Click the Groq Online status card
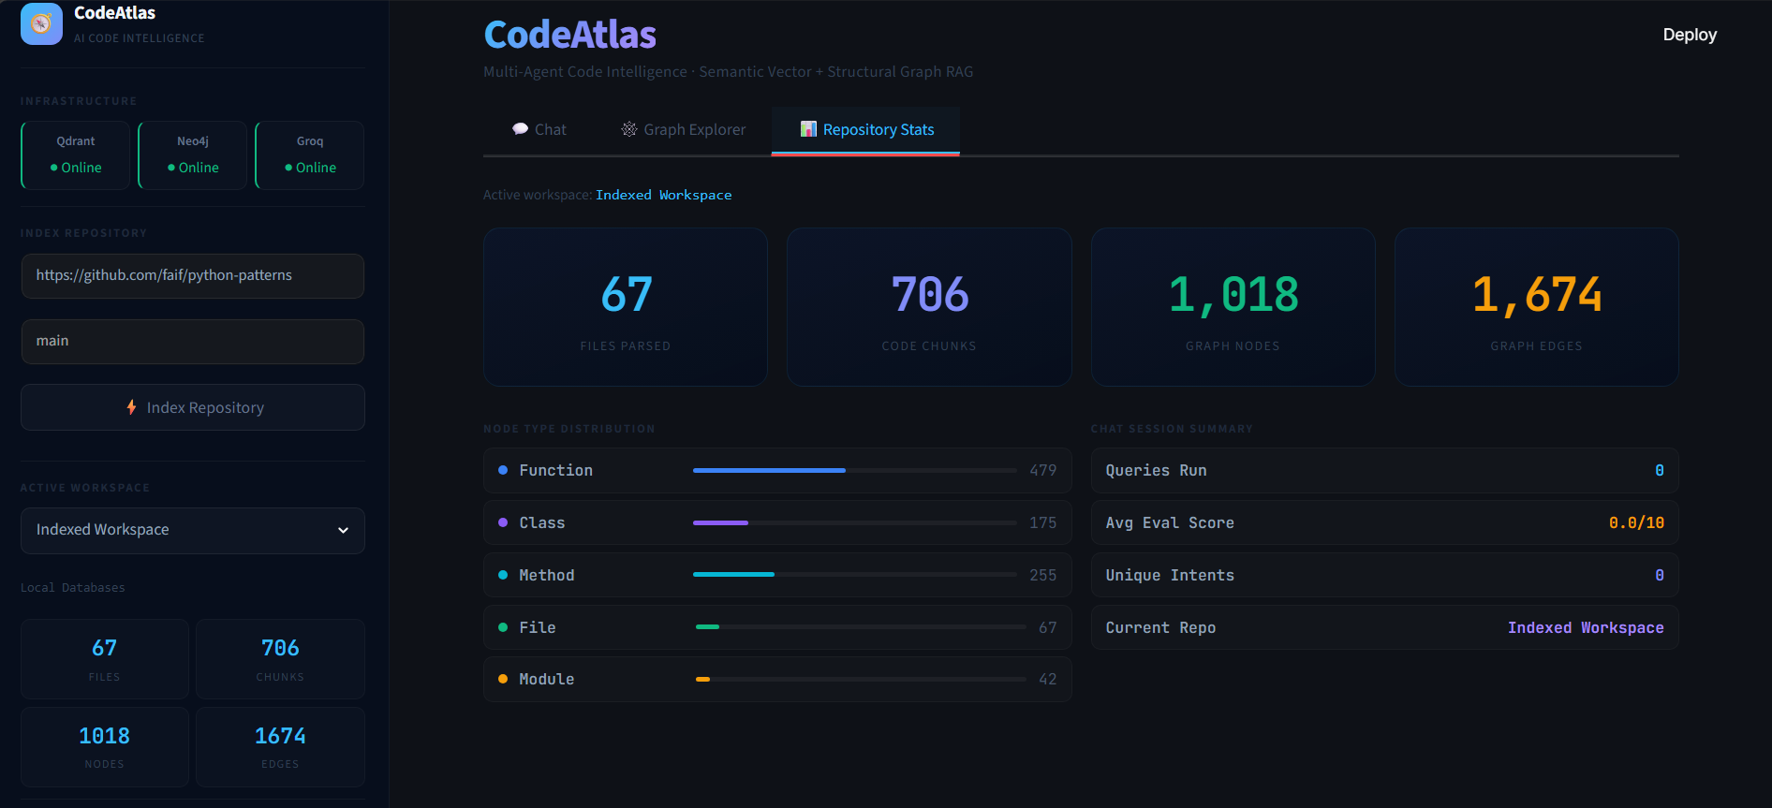Screen dimensions: 1772x808 coord(310,155)
